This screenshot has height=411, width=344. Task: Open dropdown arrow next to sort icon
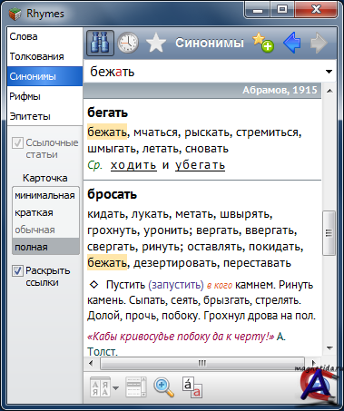115,387
